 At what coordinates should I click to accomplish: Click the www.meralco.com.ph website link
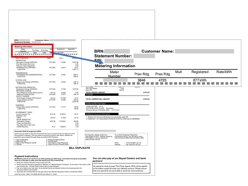tap(92, 139)
